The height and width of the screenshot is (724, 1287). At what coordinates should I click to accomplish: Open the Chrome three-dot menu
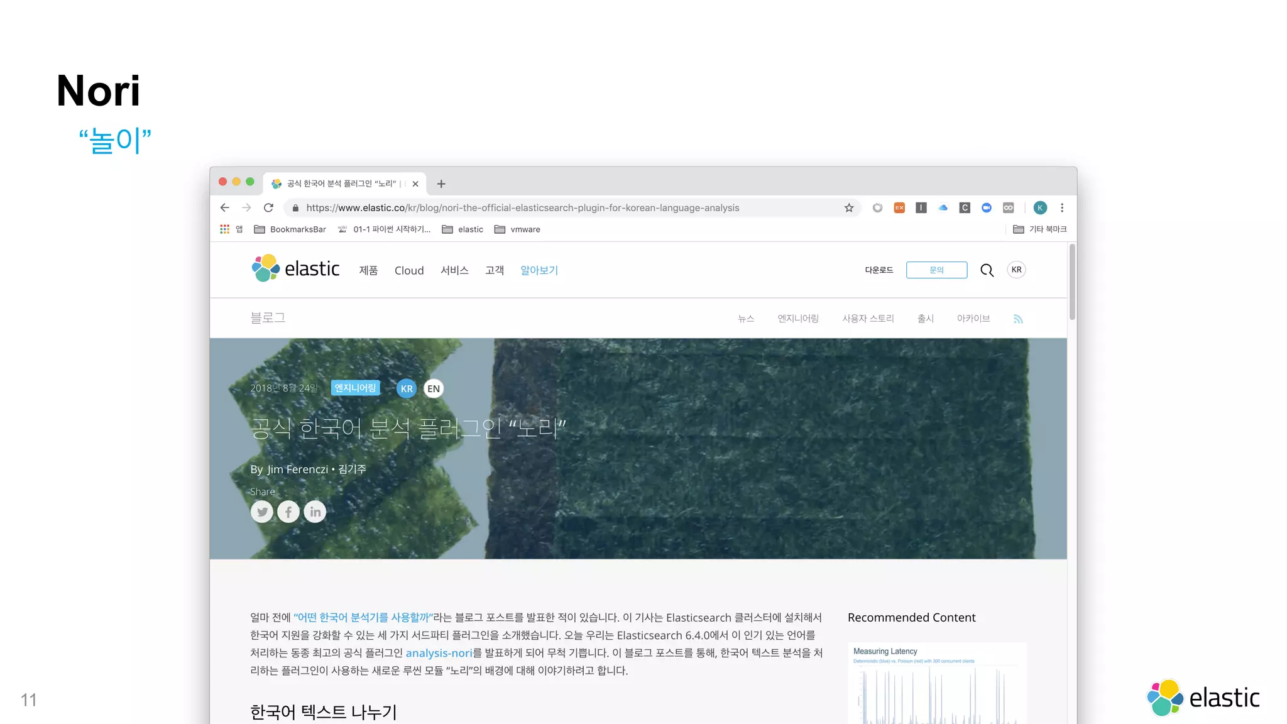click(x=1062, y=207)
